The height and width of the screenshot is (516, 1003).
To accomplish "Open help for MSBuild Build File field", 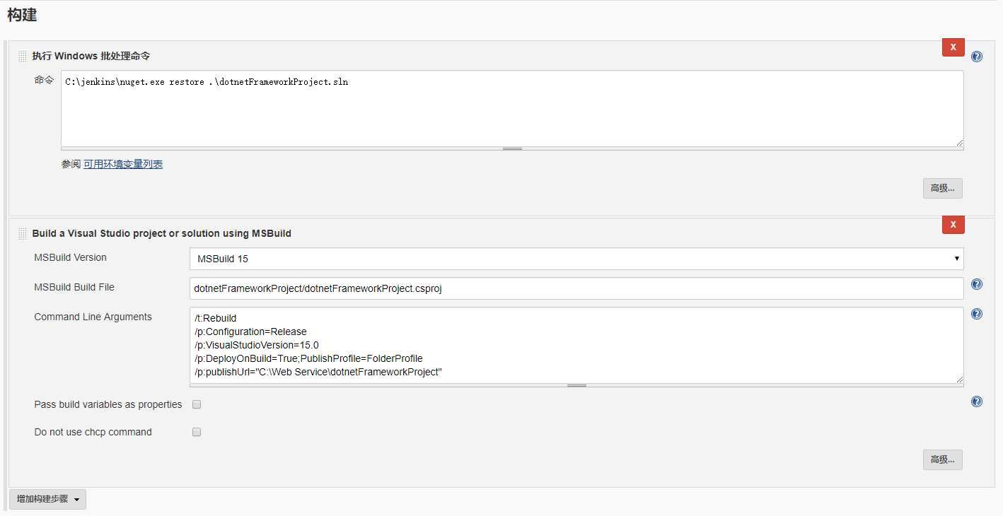I will 977,284.
